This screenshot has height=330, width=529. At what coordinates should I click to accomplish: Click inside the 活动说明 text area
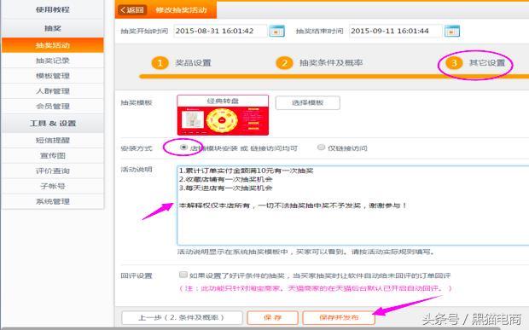coord(353,206)
